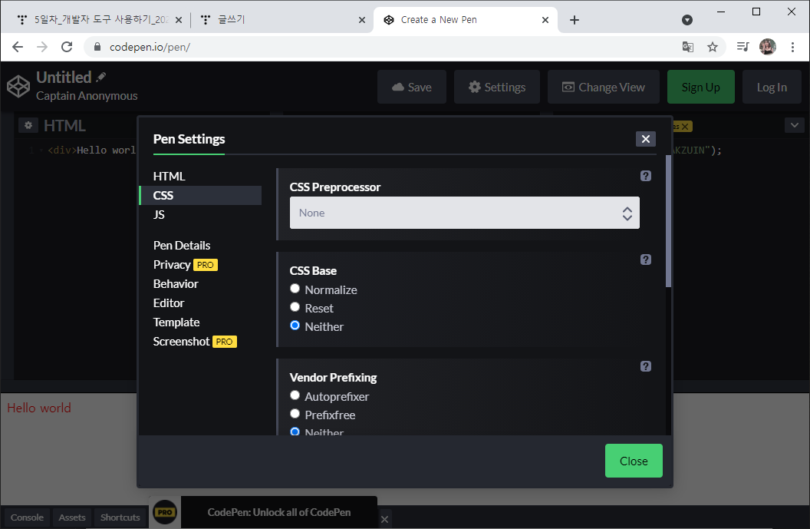Open Editor settings section

coord(169,303)
